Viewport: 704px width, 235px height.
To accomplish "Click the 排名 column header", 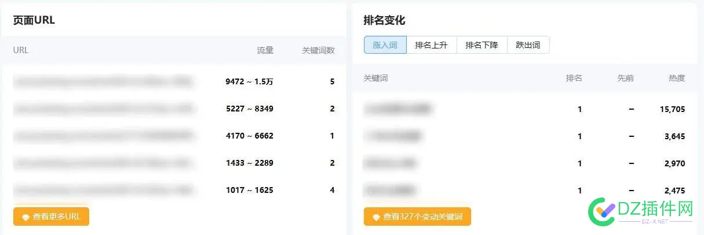I will (574, 78).
